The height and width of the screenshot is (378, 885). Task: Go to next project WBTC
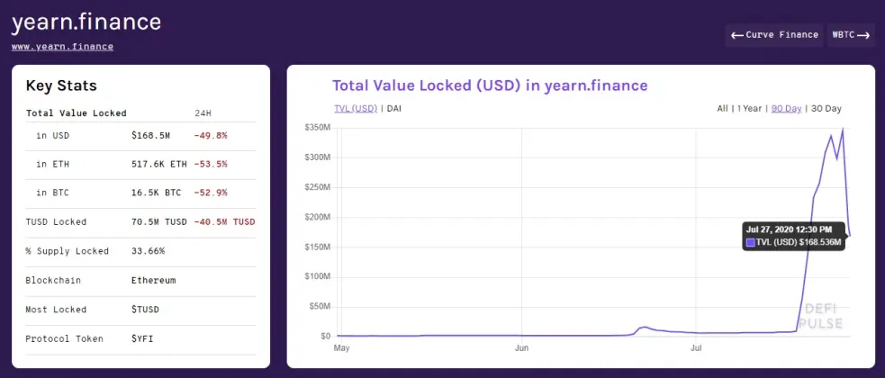[x=851, y=35]
